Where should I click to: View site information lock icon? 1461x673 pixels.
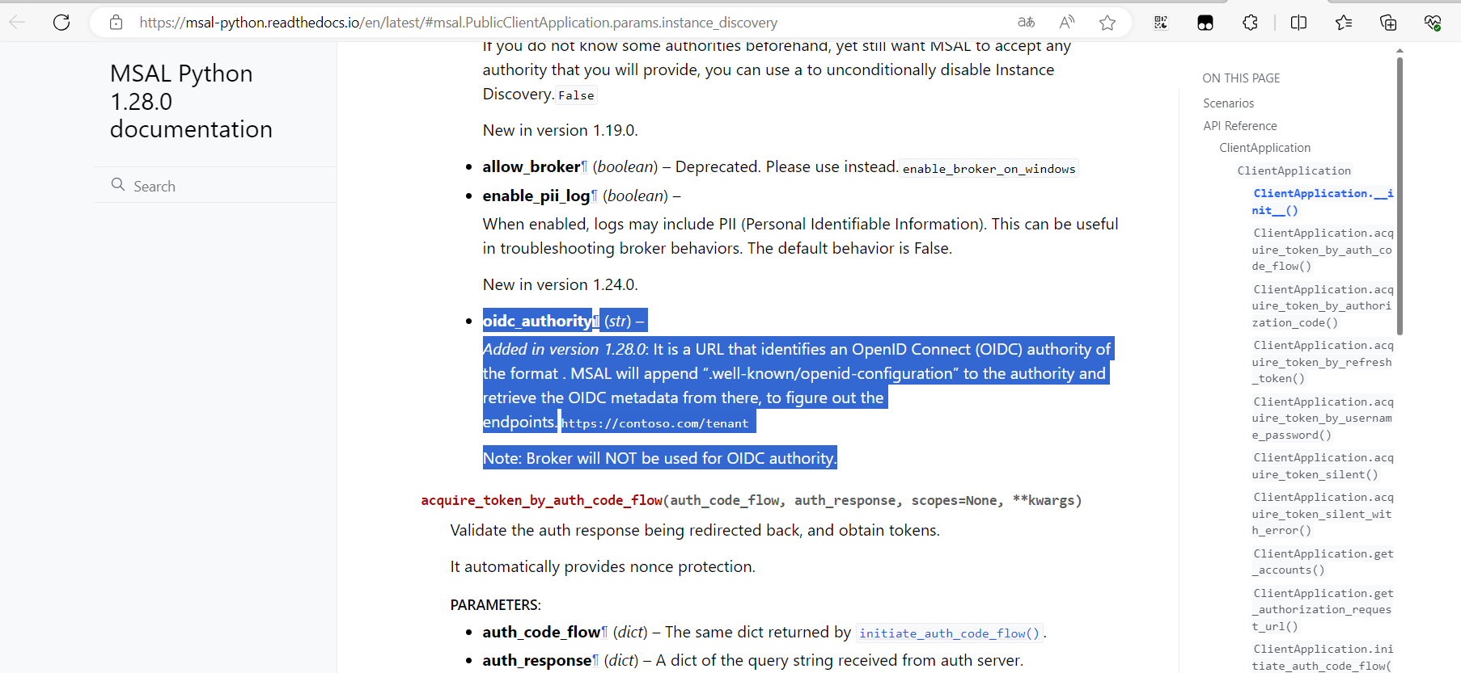point(116,22)
